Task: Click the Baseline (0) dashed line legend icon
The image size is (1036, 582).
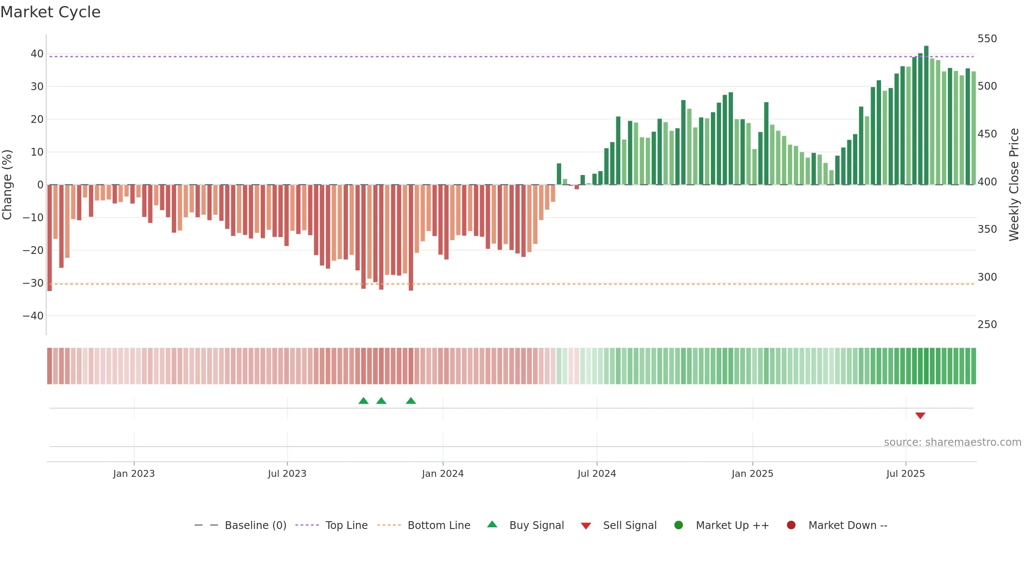Action: pos(206,525)
